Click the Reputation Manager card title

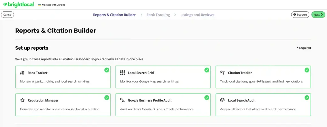43,100
